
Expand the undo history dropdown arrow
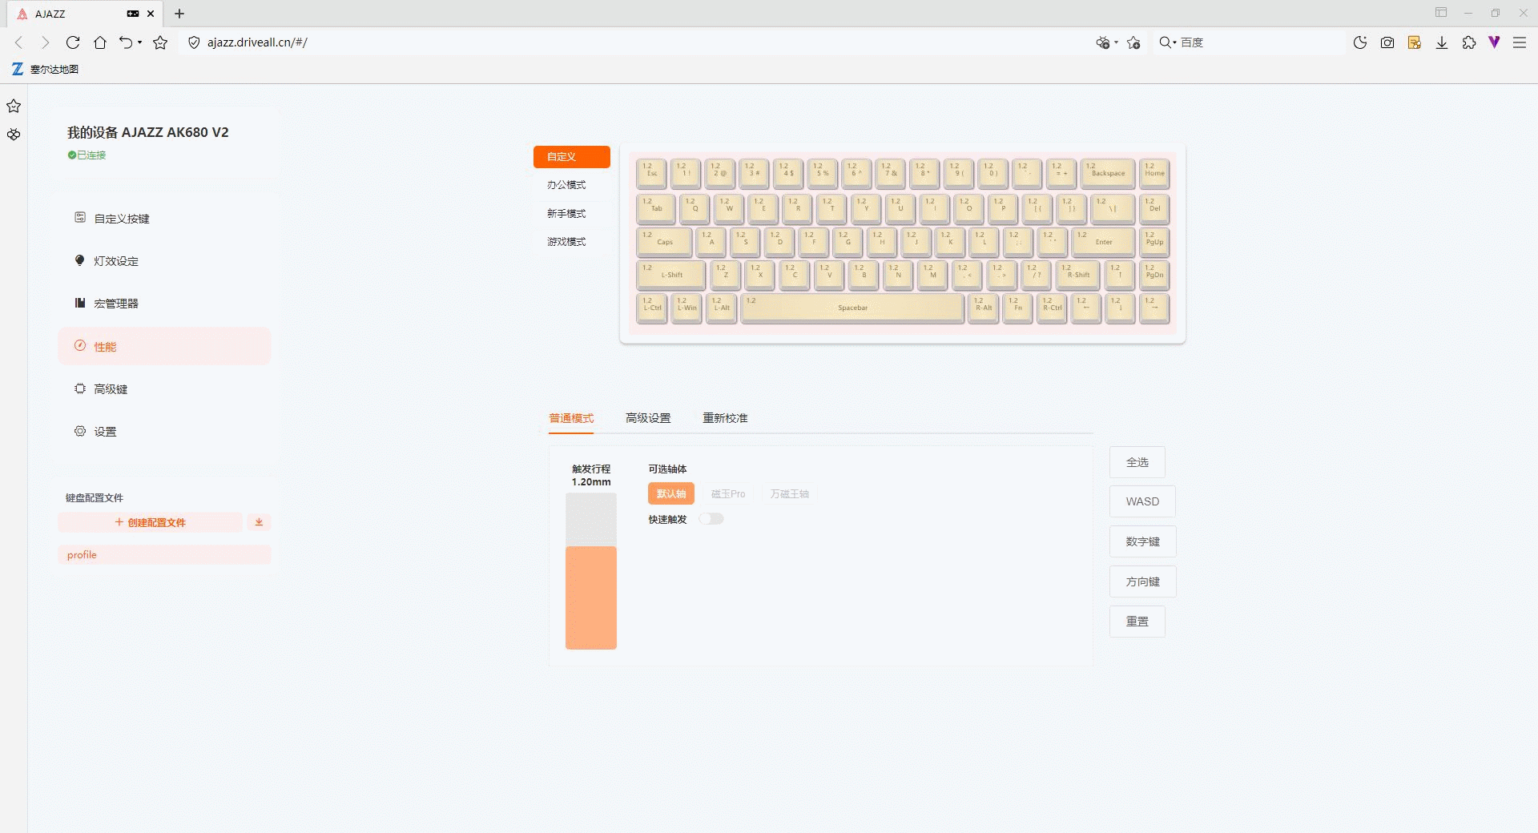[140, 42]
